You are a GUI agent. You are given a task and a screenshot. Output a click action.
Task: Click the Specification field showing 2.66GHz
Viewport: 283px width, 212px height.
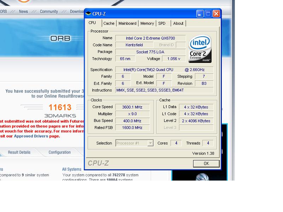coord(164,70)
